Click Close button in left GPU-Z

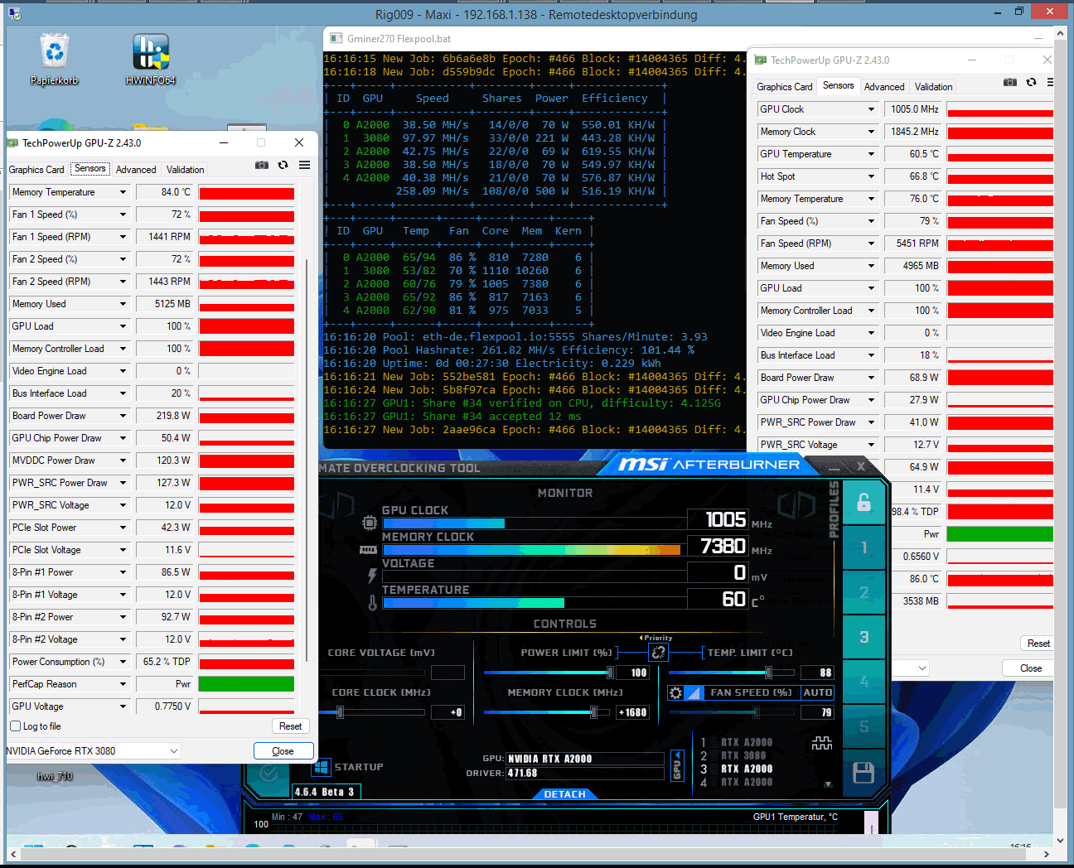[283, 751]
